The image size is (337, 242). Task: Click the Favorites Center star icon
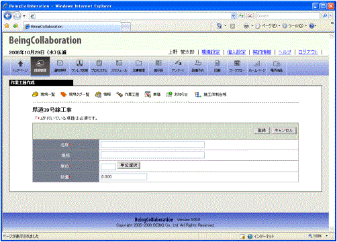coord(7,26)
